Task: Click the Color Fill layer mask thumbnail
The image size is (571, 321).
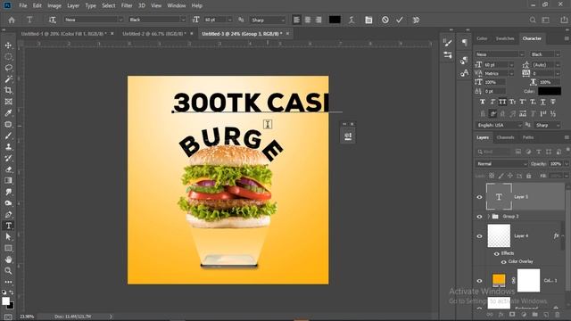Action: [528, 280]
